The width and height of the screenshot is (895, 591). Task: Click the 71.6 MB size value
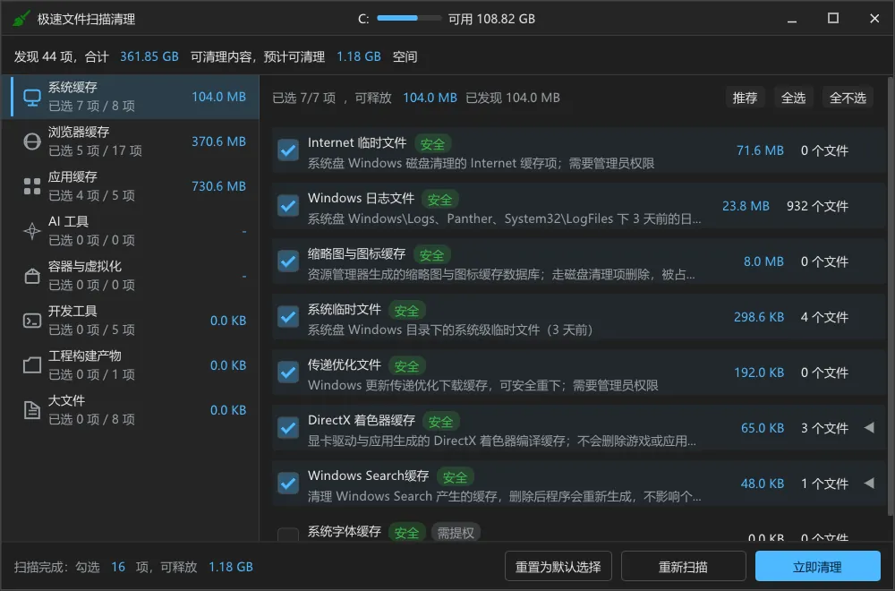(760, 150)
